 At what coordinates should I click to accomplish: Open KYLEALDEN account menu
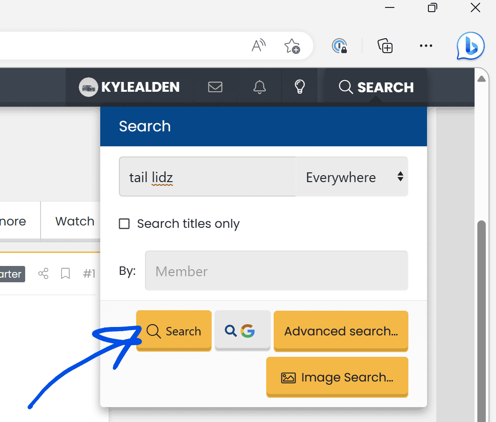click(129, 87)
